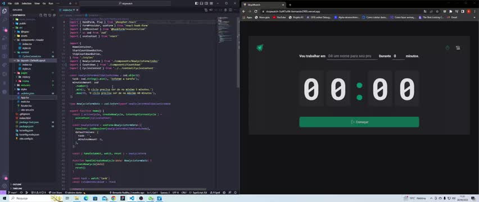The image size is (479, 202).
Task: Open the Extensions view in activity bar
Action: (4, 47)
